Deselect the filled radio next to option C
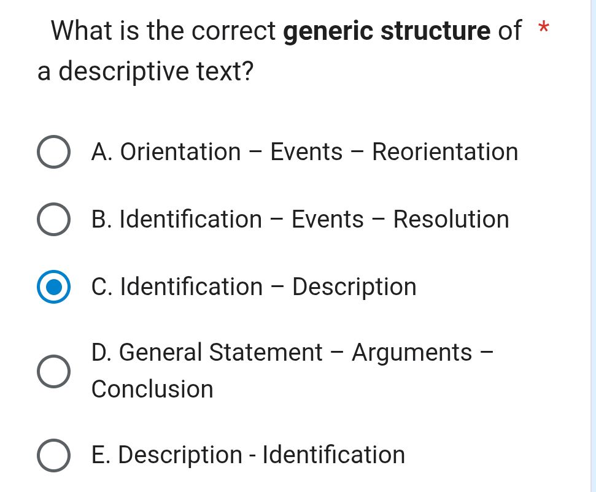 [x=53, y=287]
